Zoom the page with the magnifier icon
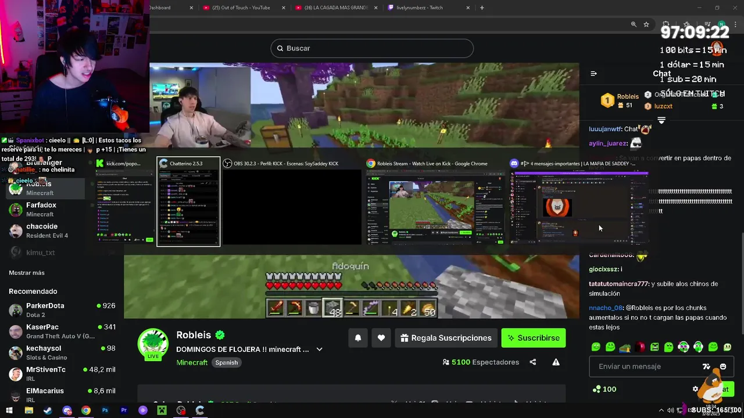Viewport: 744px width, 418px height. (x=634, y=24)
